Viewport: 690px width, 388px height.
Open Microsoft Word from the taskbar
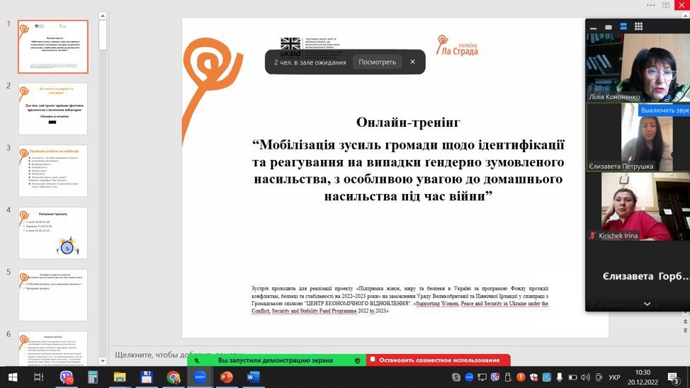tap(253, 377)
